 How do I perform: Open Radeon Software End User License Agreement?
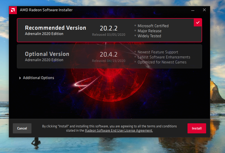(x=119, y=131)
